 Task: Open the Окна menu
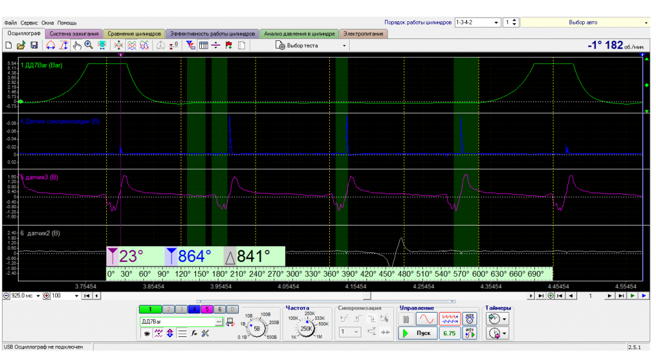[47, 22]
